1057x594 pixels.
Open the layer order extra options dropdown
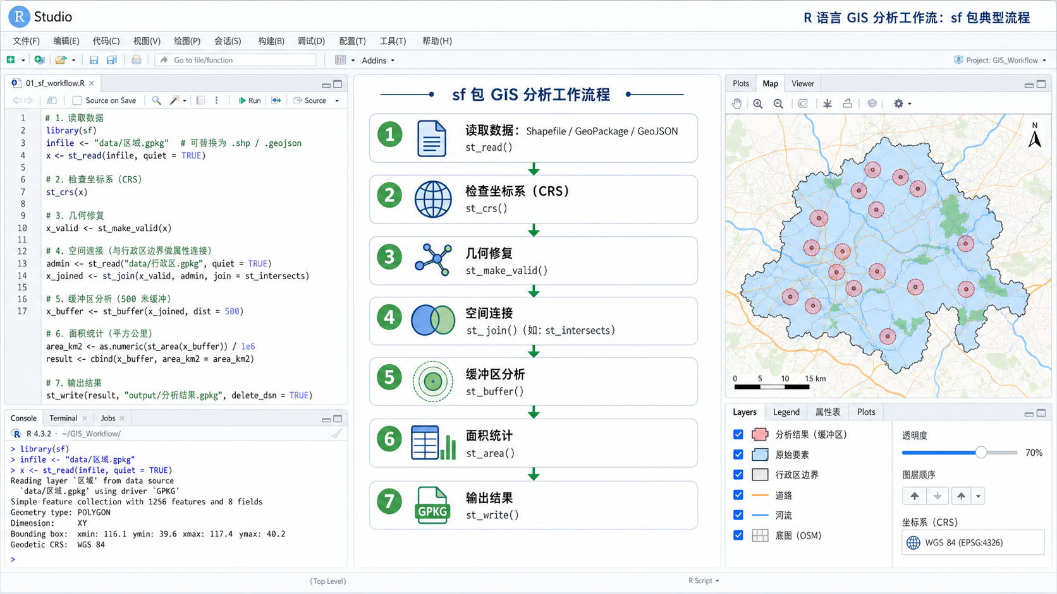(979, 496)
